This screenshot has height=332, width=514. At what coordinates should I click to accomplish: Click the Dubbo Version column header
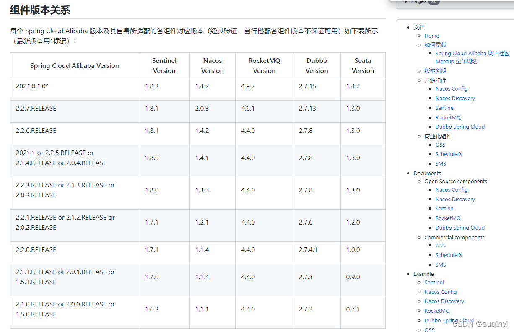317,66
